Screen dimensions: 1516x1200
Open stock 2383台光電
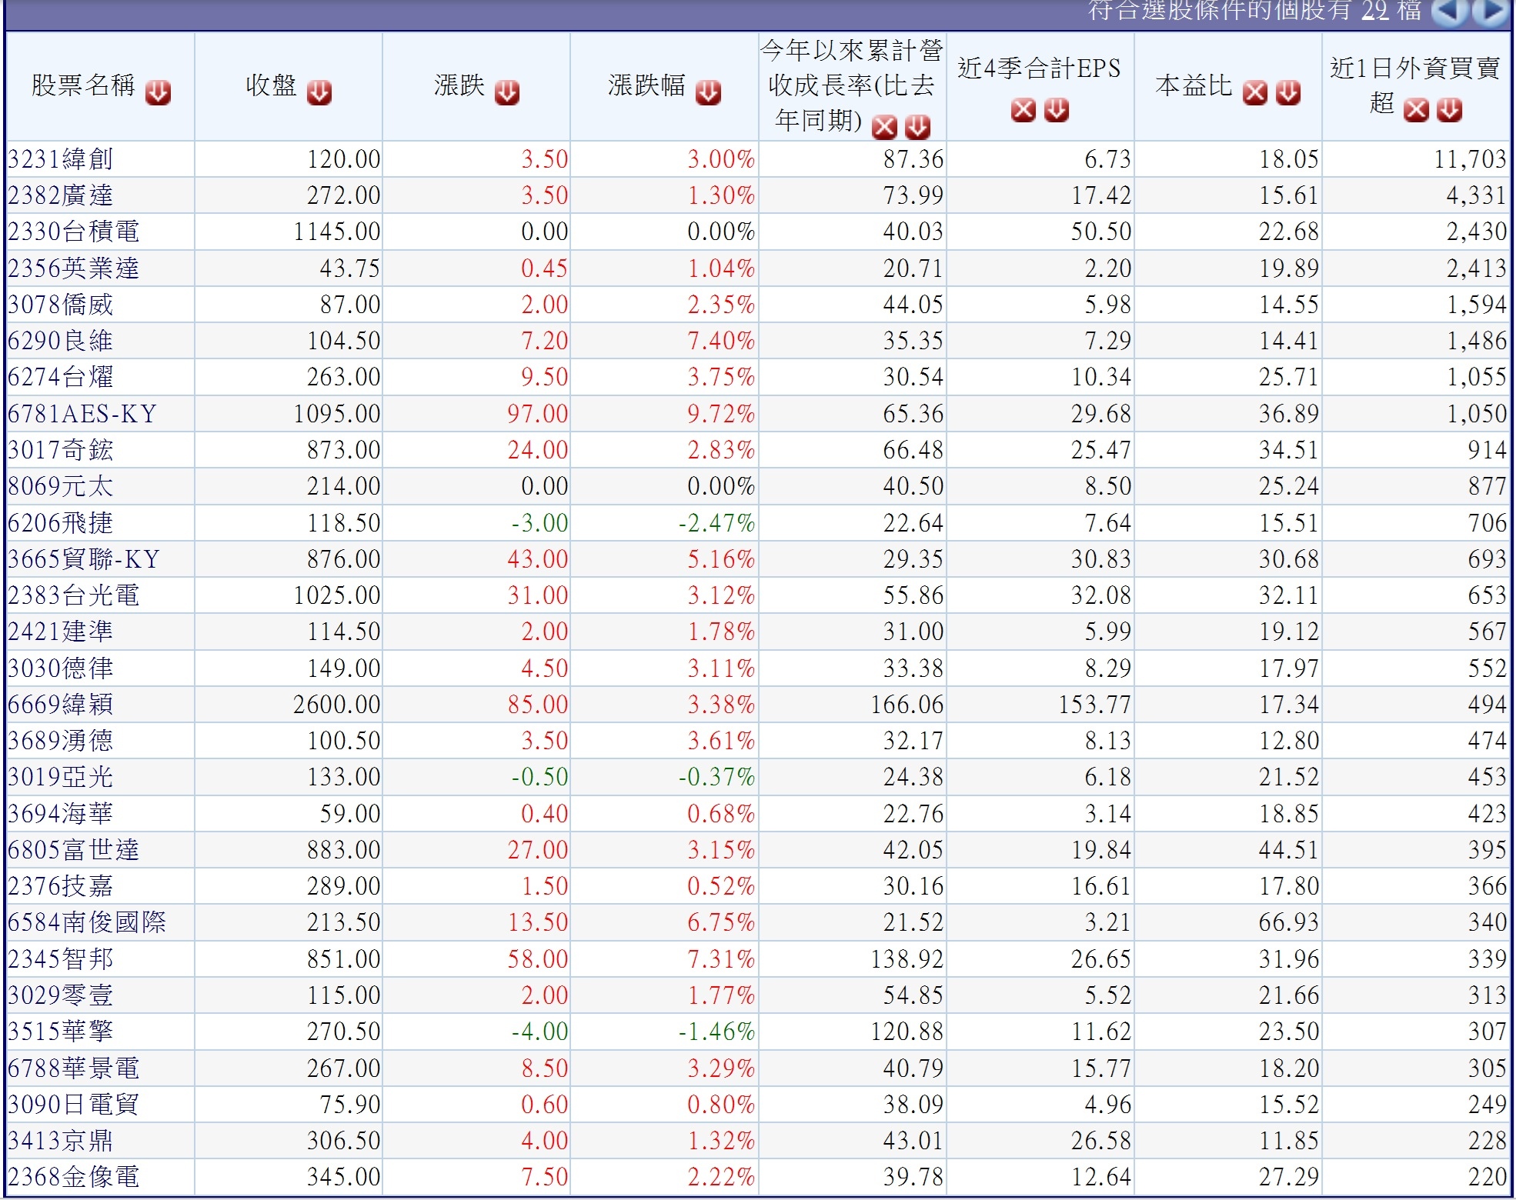point(73,595)
